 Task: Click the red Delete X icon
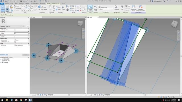pos(80,10)
